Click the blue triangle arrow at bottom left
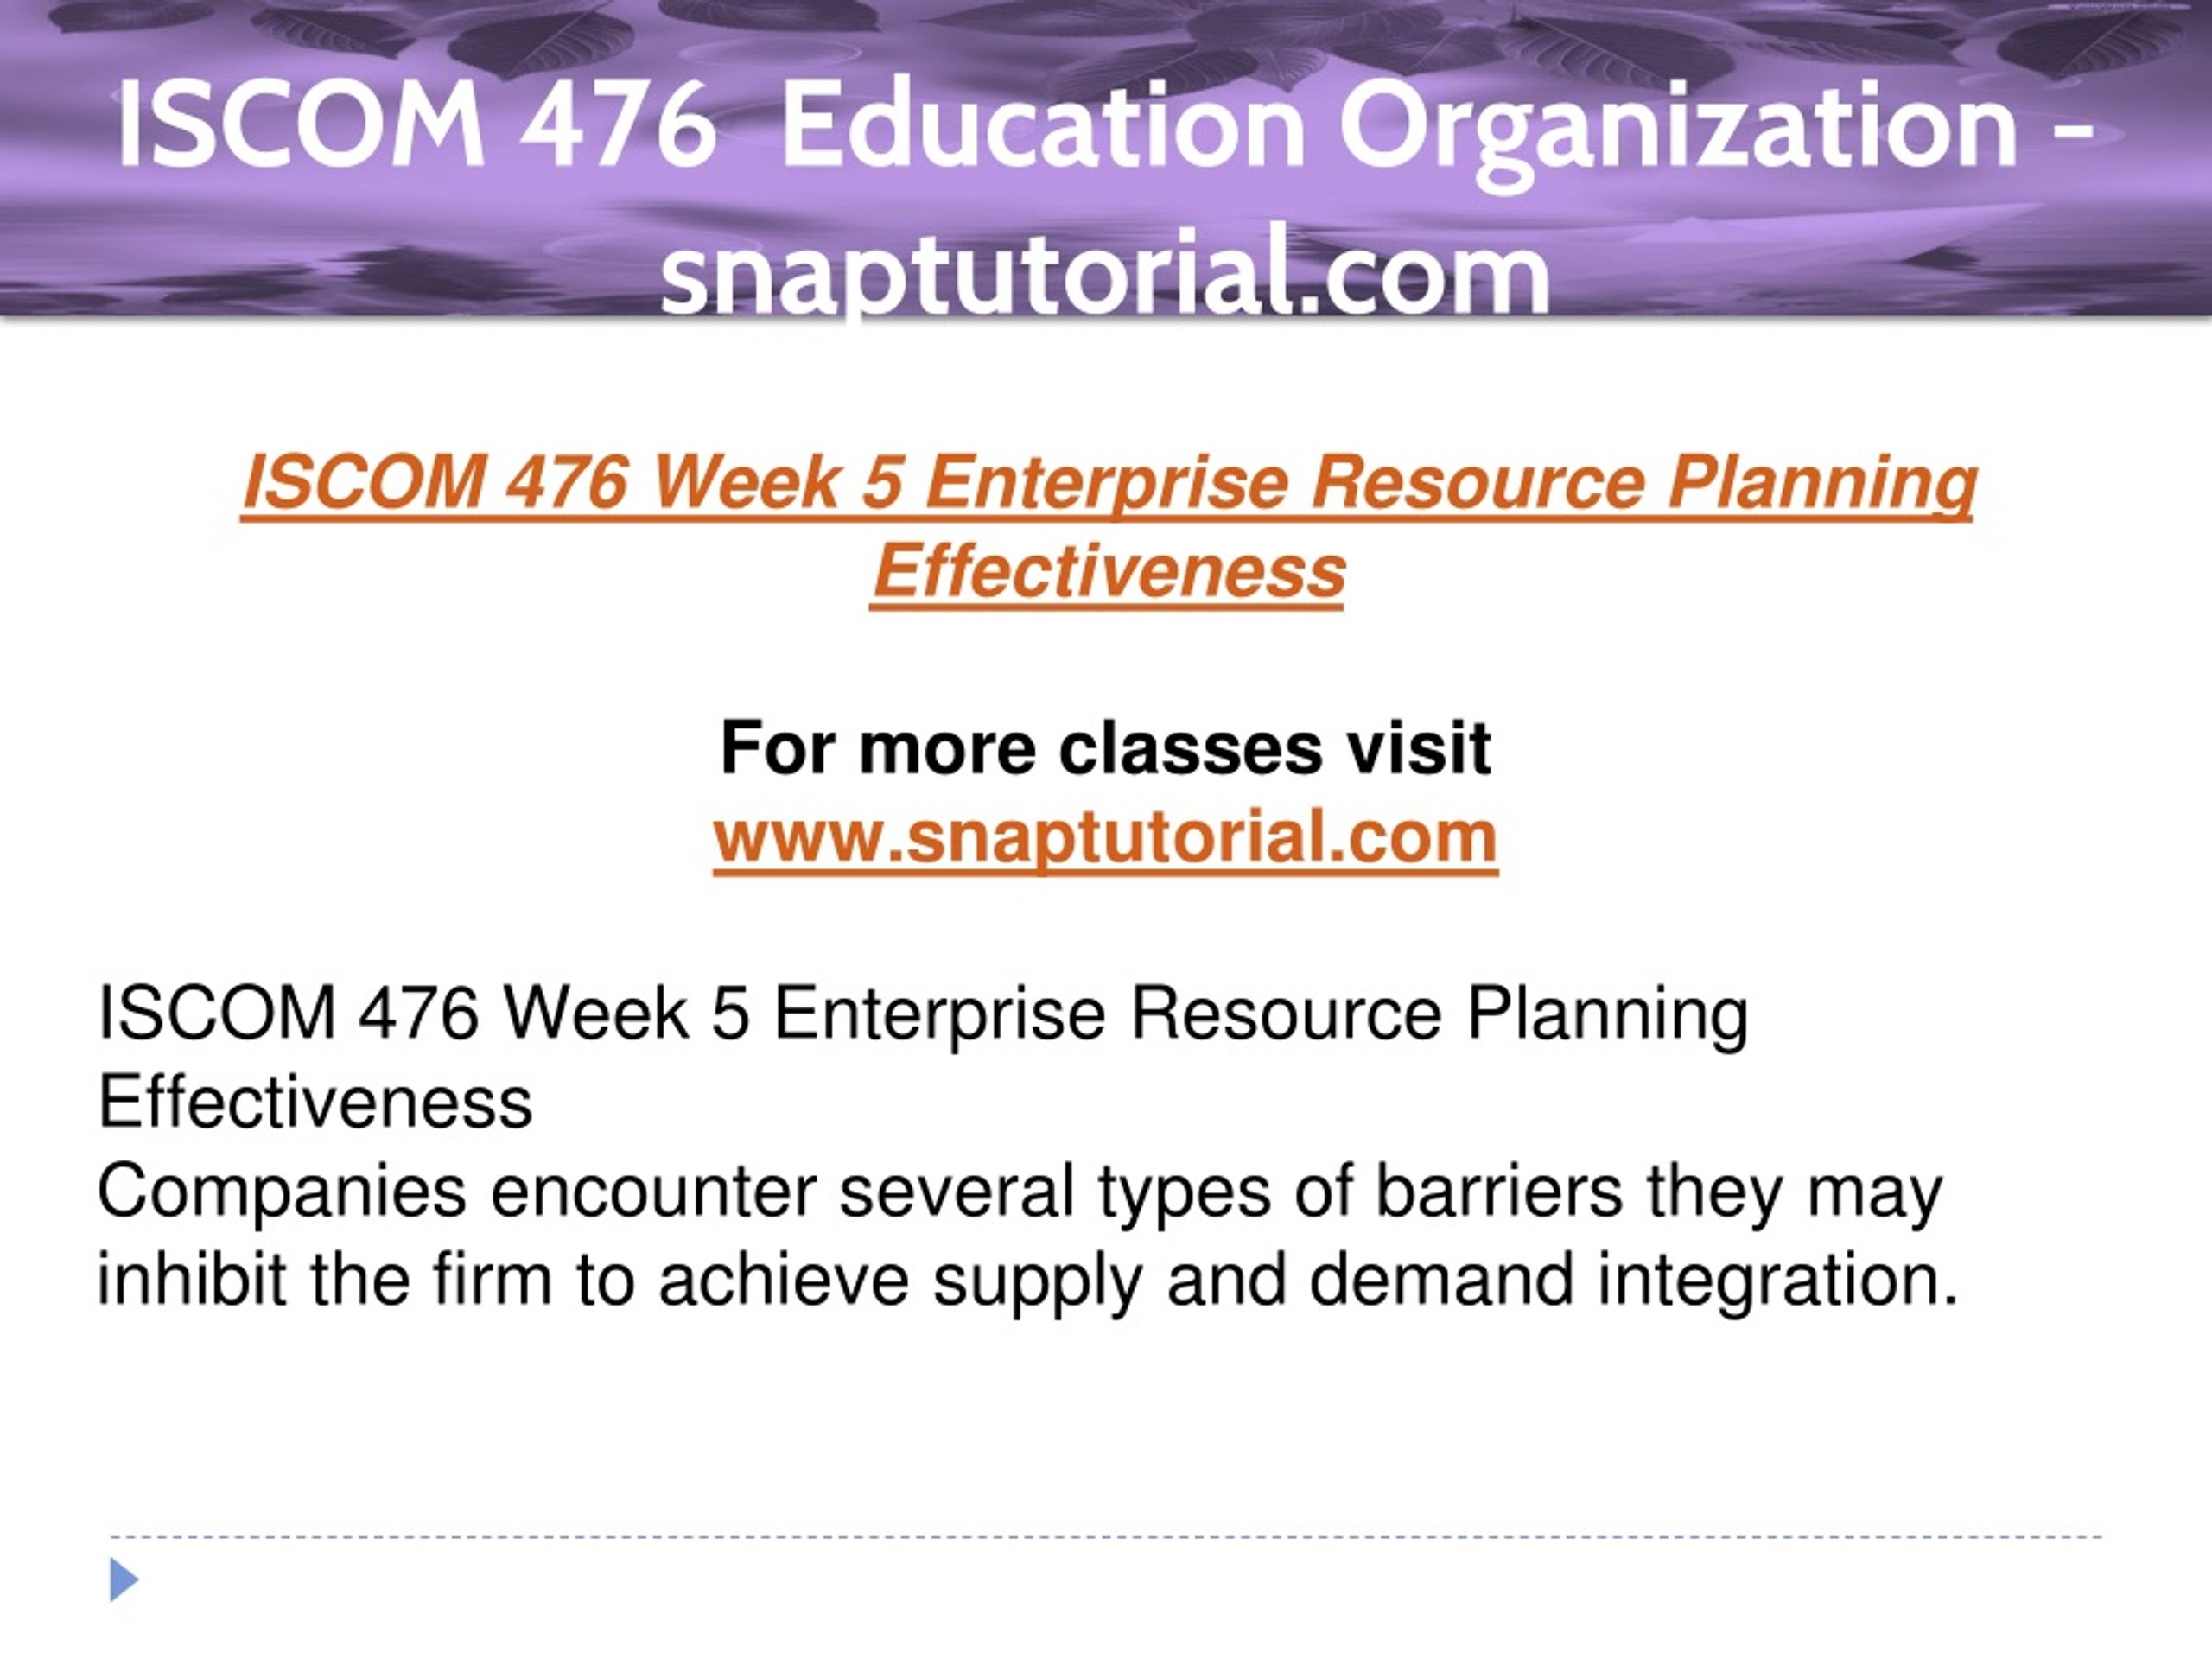Viewport: 2212px width, 1659px height. coord(124,1579)
